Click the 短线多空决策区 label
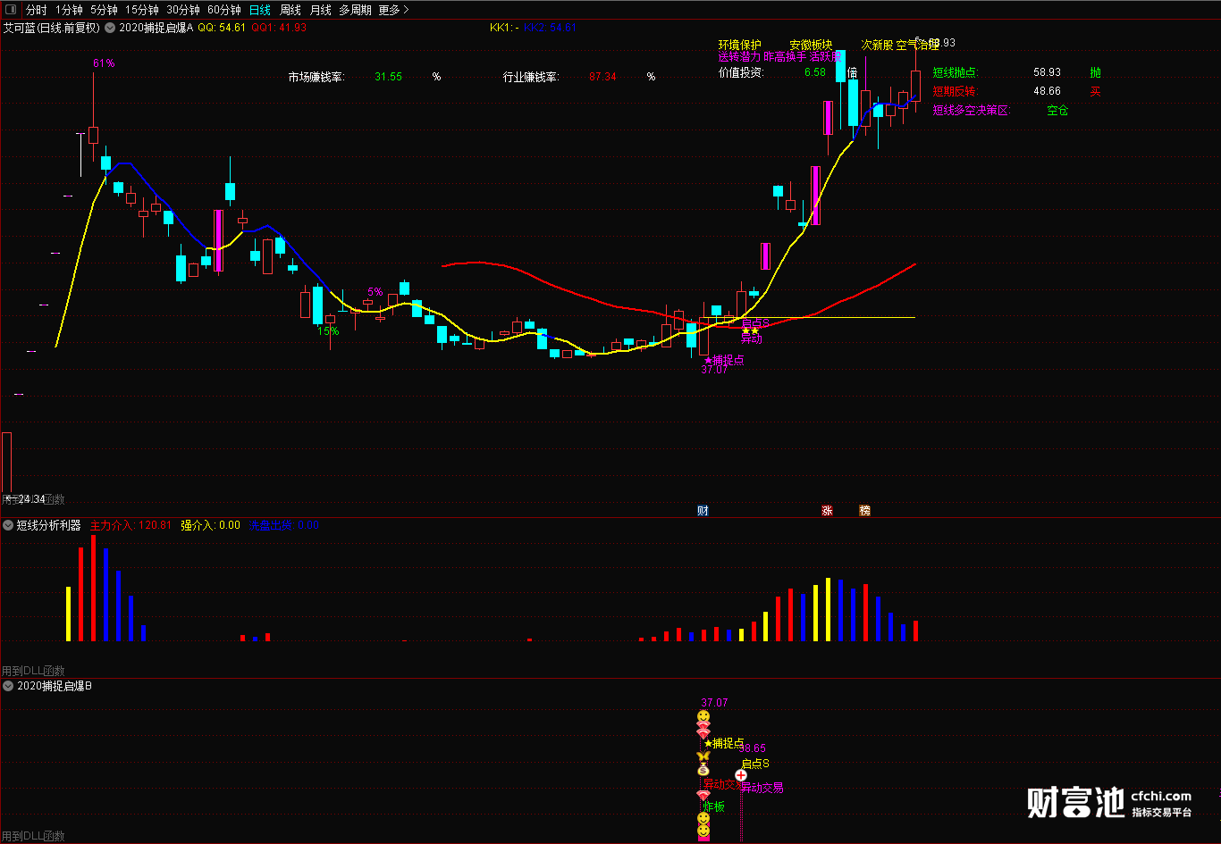1221x844 pixels. (971, 111)
